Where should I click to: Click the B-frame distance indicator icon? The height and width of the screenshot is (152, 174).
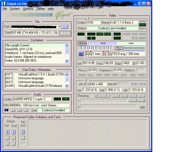(88, 53)
